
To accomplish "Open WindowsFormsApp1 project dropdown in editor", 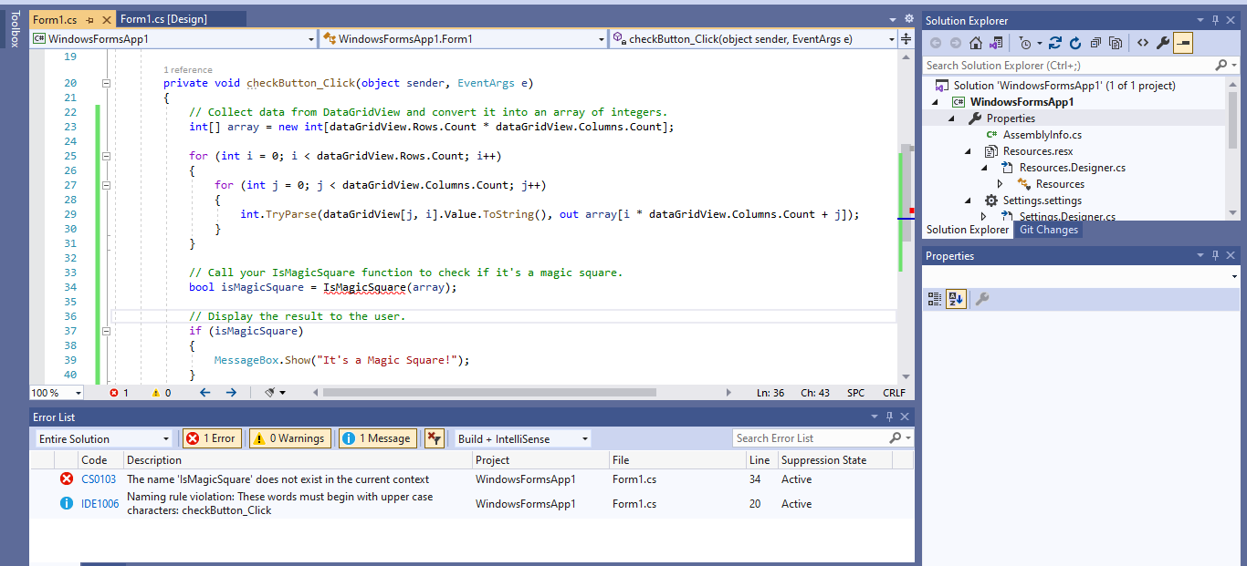I will pos(310,39).
